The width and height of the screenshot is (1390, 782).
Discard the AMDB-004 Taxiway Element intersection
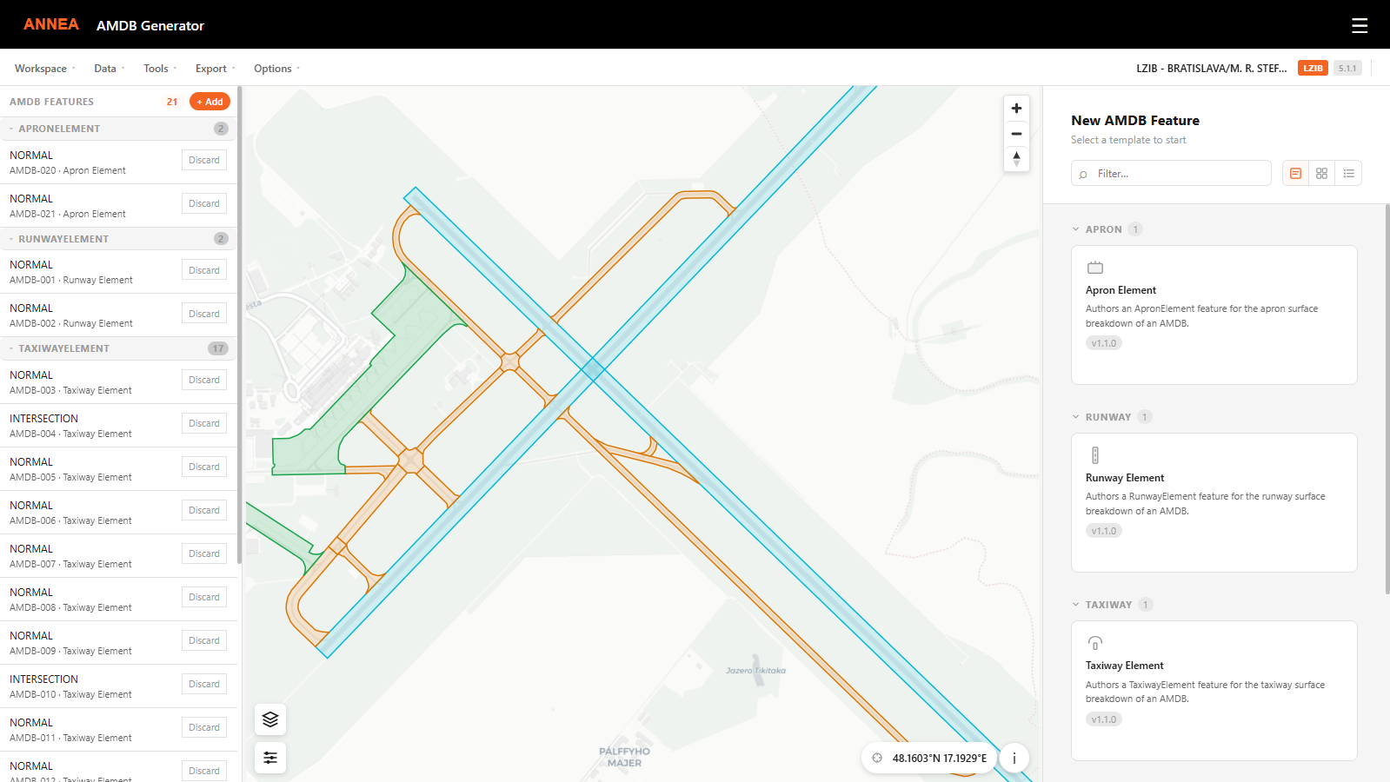pyautogui.click(x=204, y=423)
